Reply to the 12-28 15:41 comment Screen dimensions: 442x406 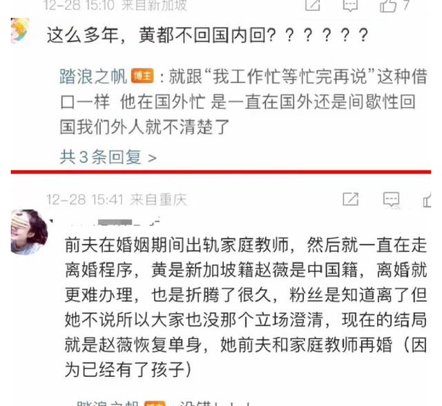pos(392,200)
